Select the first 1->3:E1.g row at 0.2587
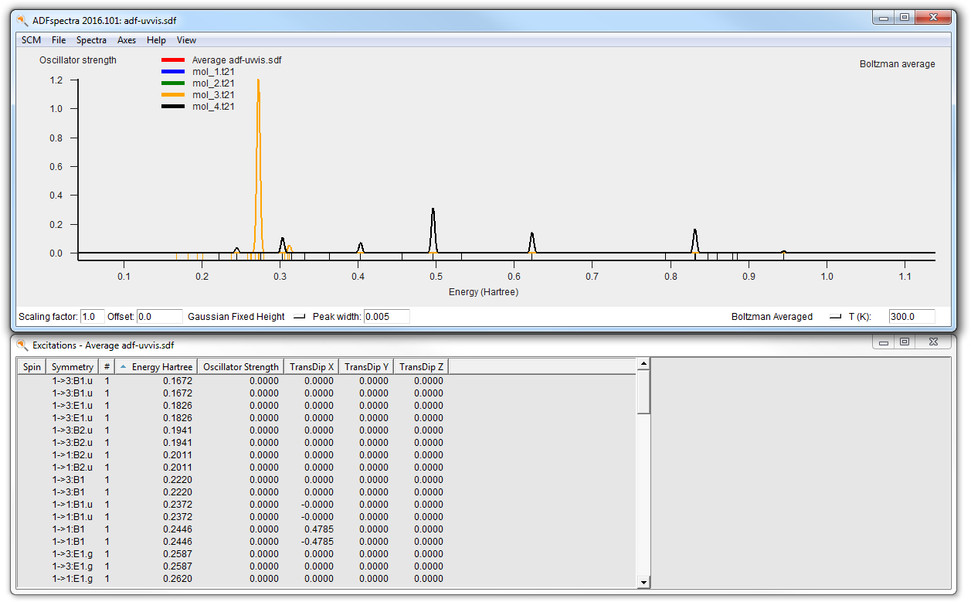Screen dimensions: 971x602 [x=233, y=554]
